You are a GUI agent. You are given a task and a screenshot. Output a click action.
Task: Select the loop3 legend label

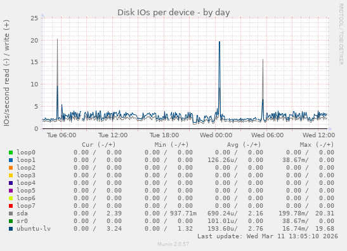[26, 175]
